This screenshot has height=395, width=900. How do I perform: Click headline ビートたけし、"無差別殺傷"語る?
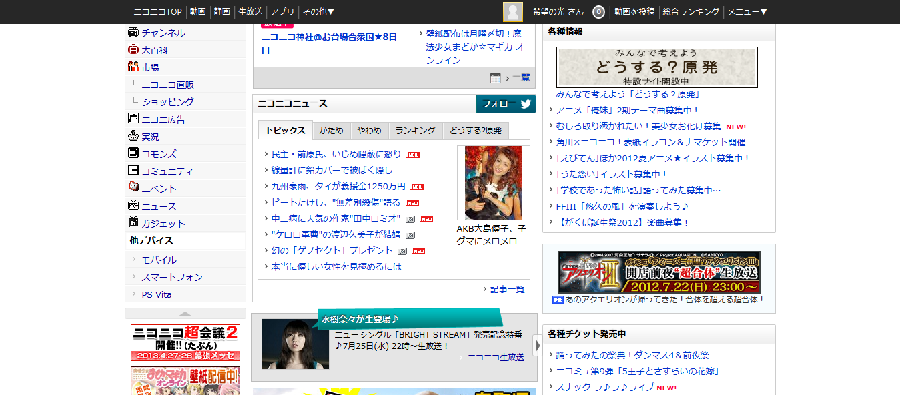(x=336, y=203)
